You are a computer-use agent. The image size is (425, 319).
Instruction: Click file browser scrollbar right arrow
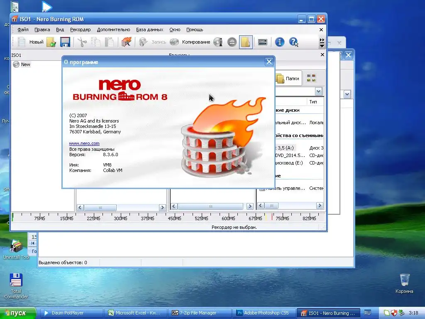coord(320,206)
